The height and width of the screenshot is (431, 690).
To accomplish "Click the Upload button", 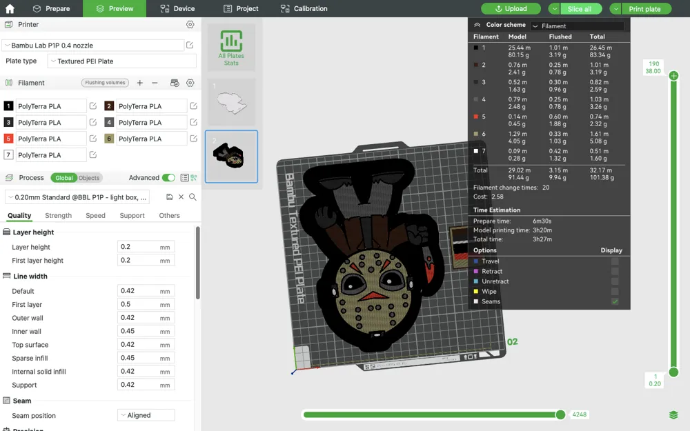I will click(x=511, y=9).
